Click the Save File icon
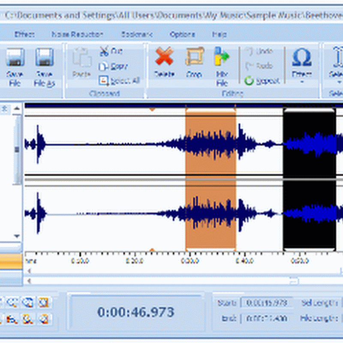 (x=15, y=58)
